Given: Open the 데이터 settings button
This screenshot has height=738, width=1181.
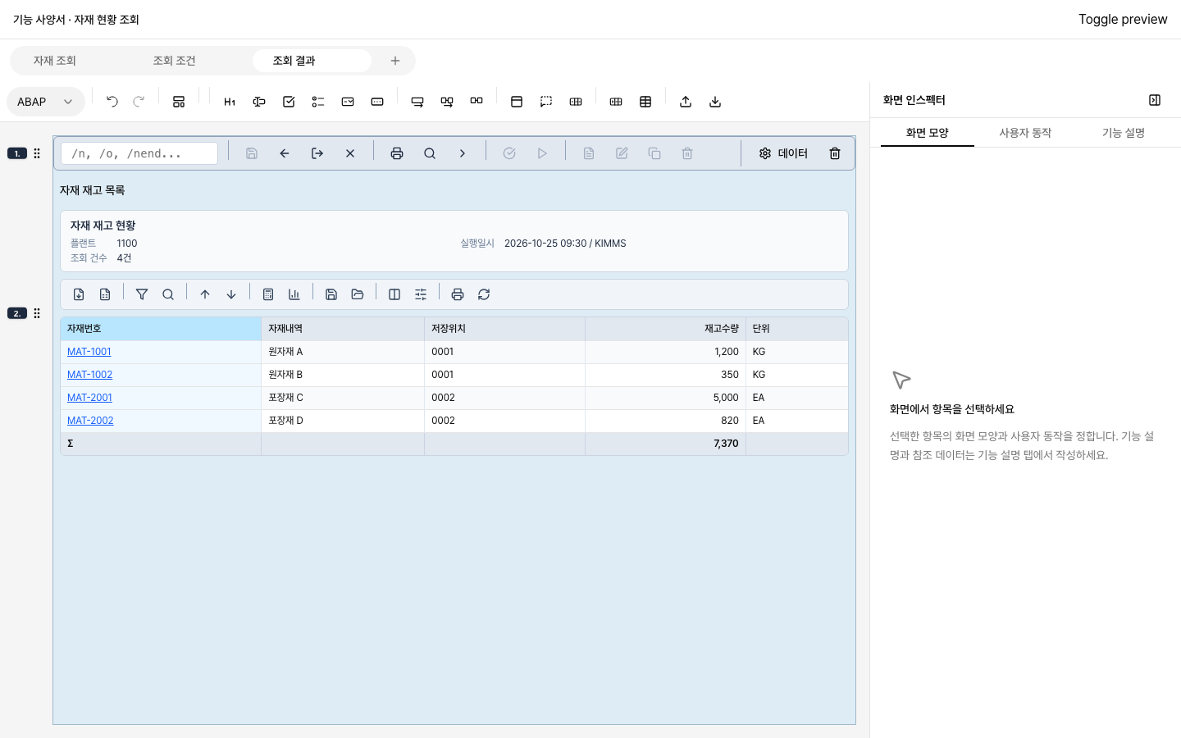Looking at the screenshot, I should [x=783, y=153].
